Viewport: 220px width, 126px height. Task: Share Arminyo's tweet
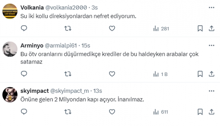[211, 74]
